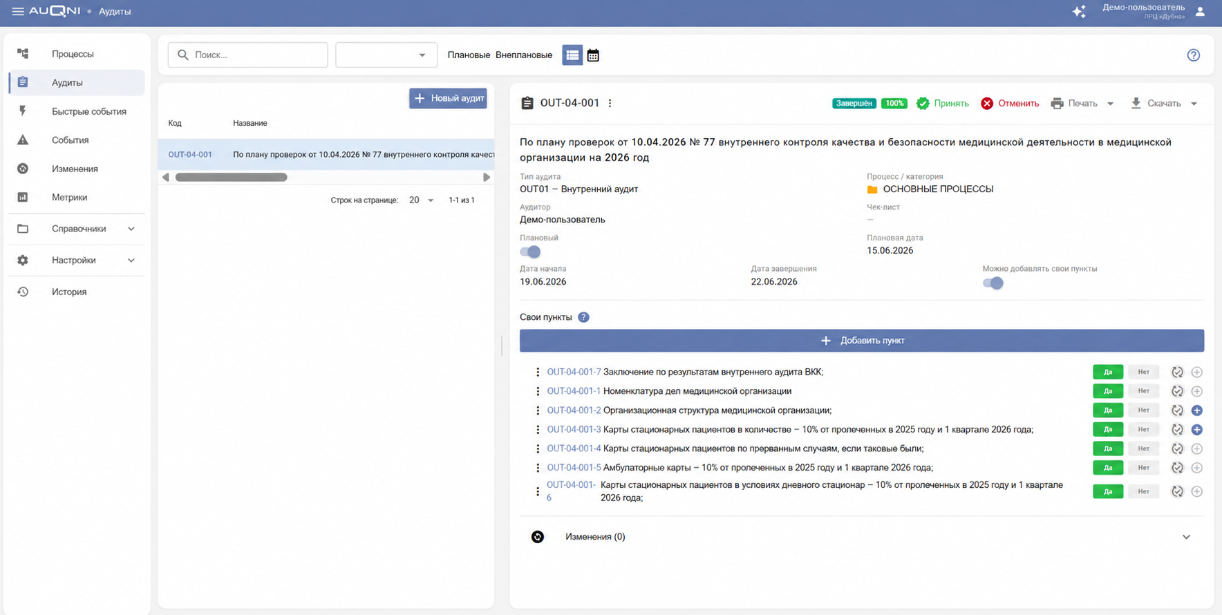Open История in sidebar
Screen dimensions: 1222x615
[77, 292]
